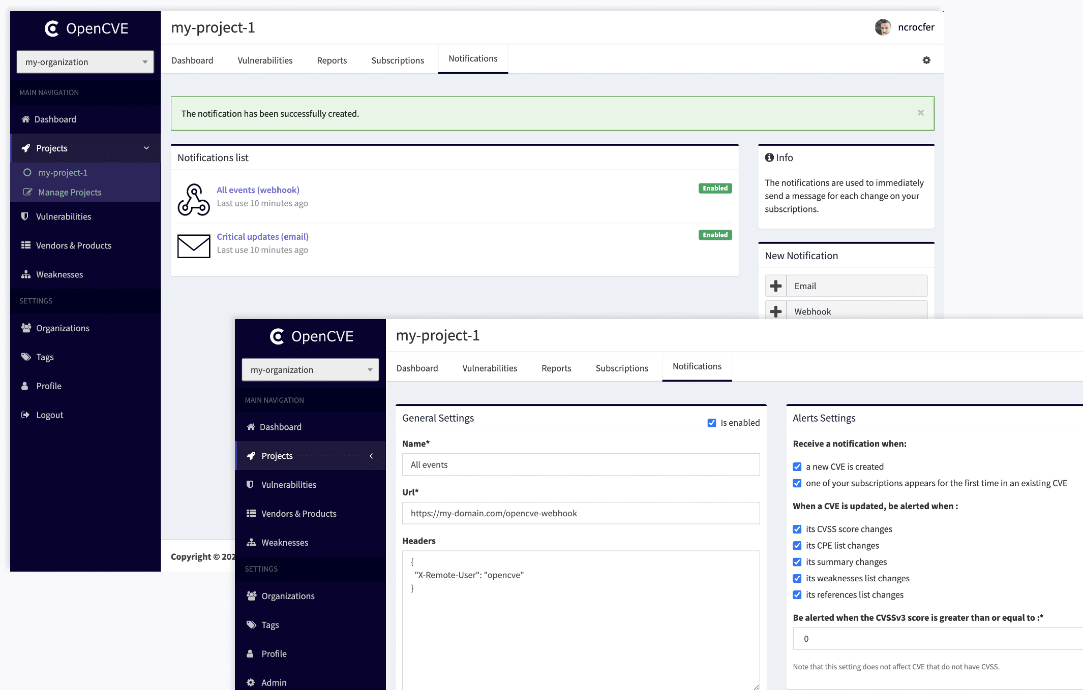The image size is (1083, 690).
Task: Open the settings gear on the project toolbar
Action: 926,60
